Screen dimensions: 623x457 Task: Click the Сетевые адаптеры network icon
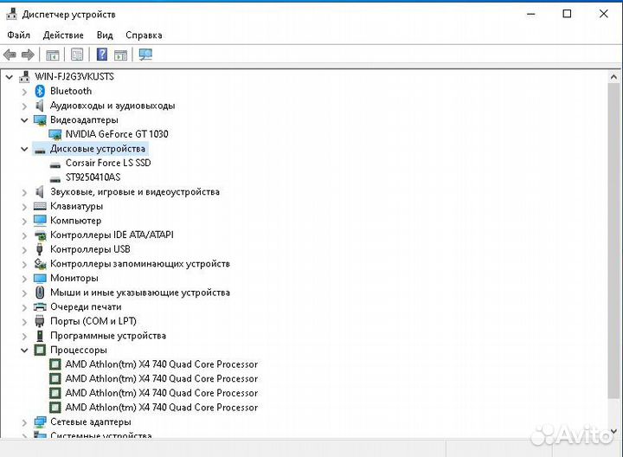click(x=40, y=422)
